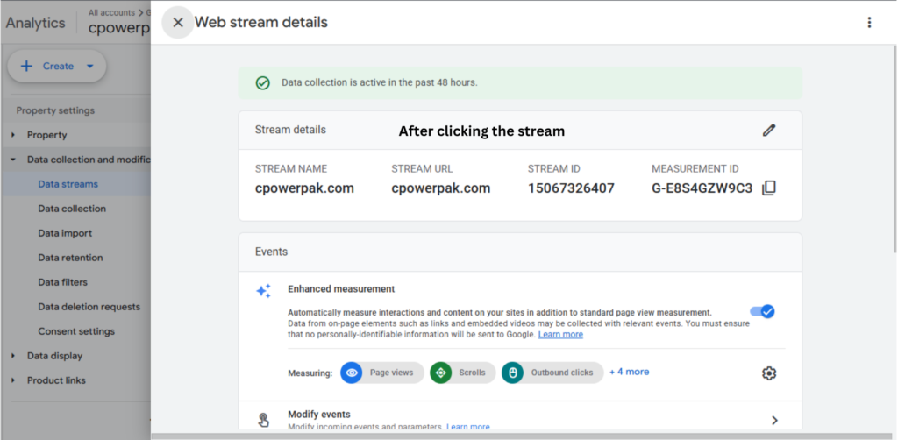Click the Modify events row title
The height and width of the screenshot is (440, 898).
pyautogui.click(x=319, y=415)
